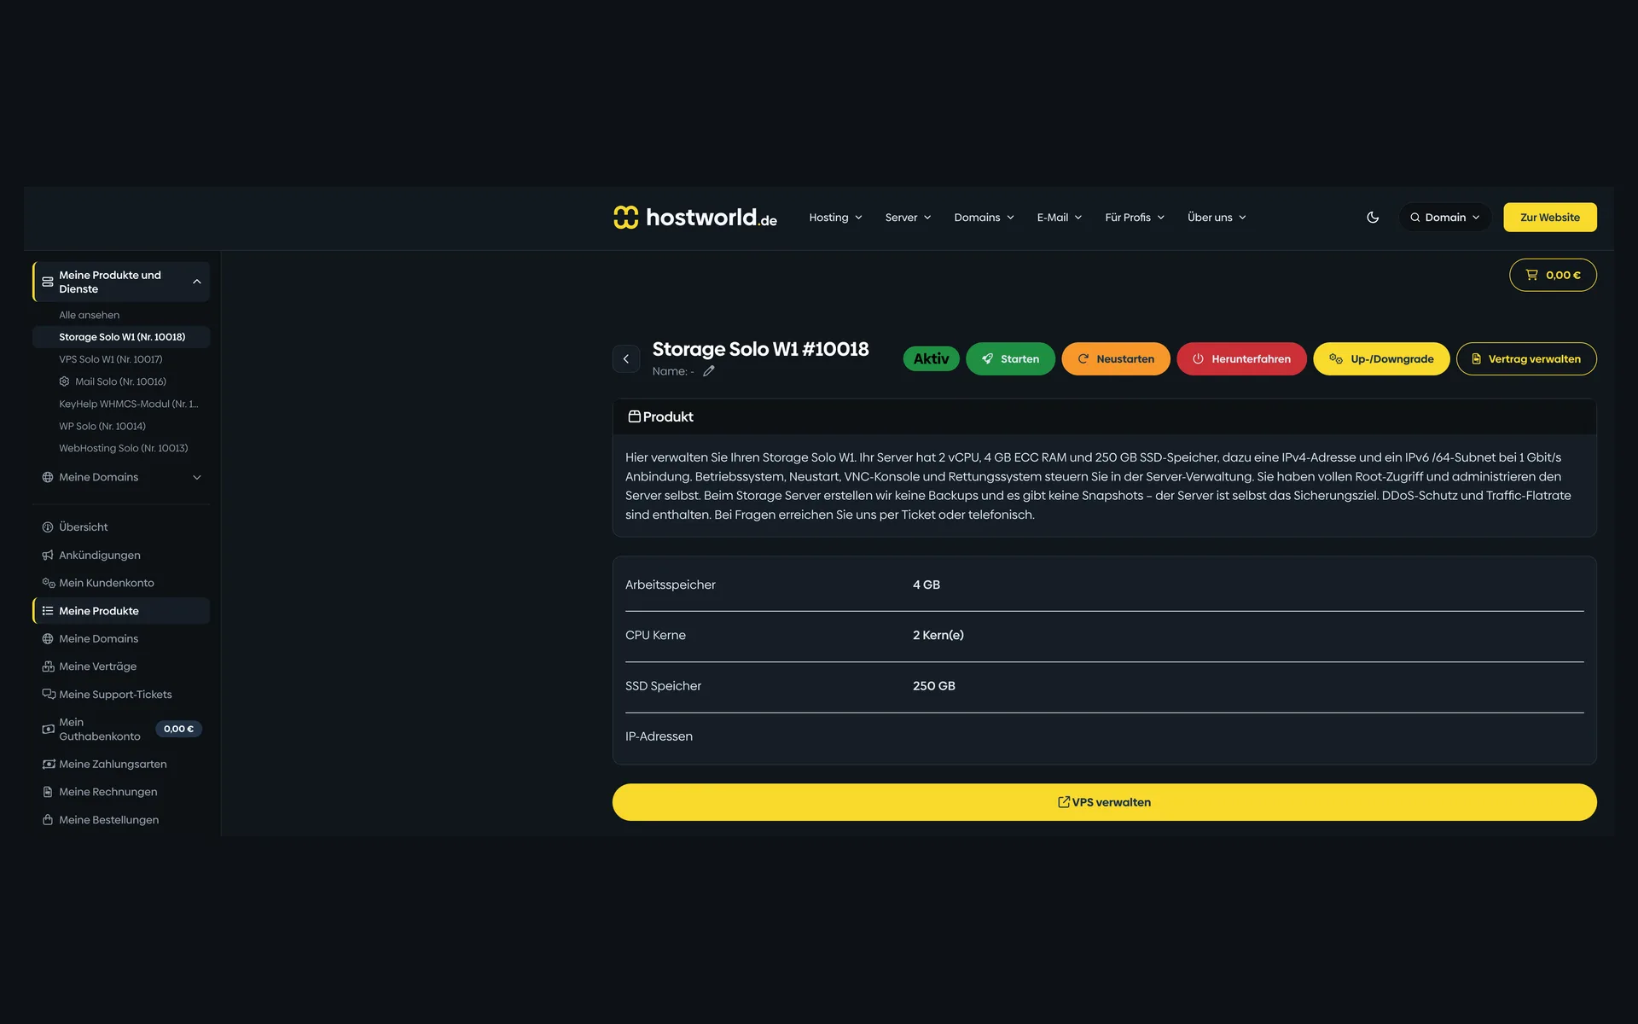The height and width of the screenshot is (1024, 1638).
Task: Click the Übersicht icon
Action: click(48, 527)
